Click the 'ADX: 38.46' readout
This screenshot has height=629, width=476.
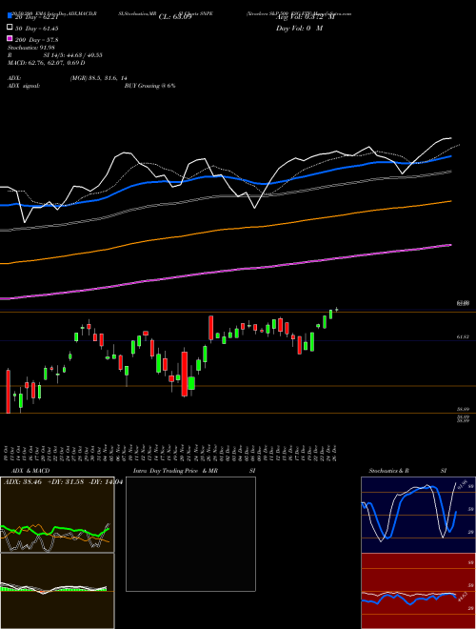(x=23, y=482)
